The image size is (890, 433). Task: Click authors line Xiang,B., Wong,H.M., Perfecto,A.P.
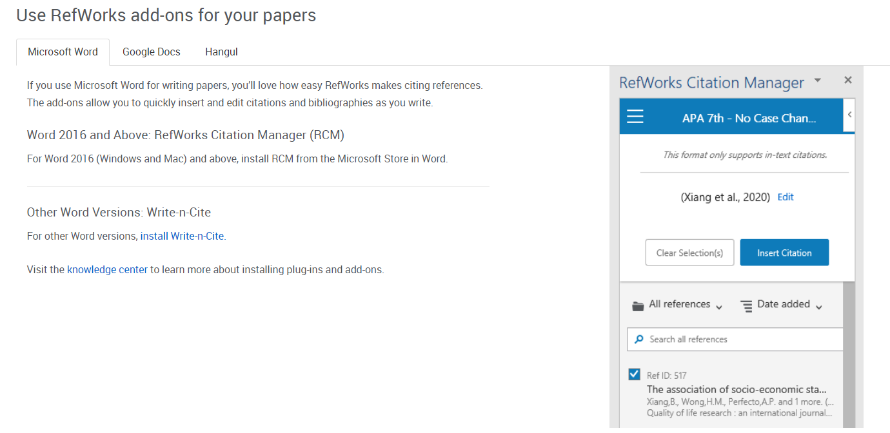739,401
